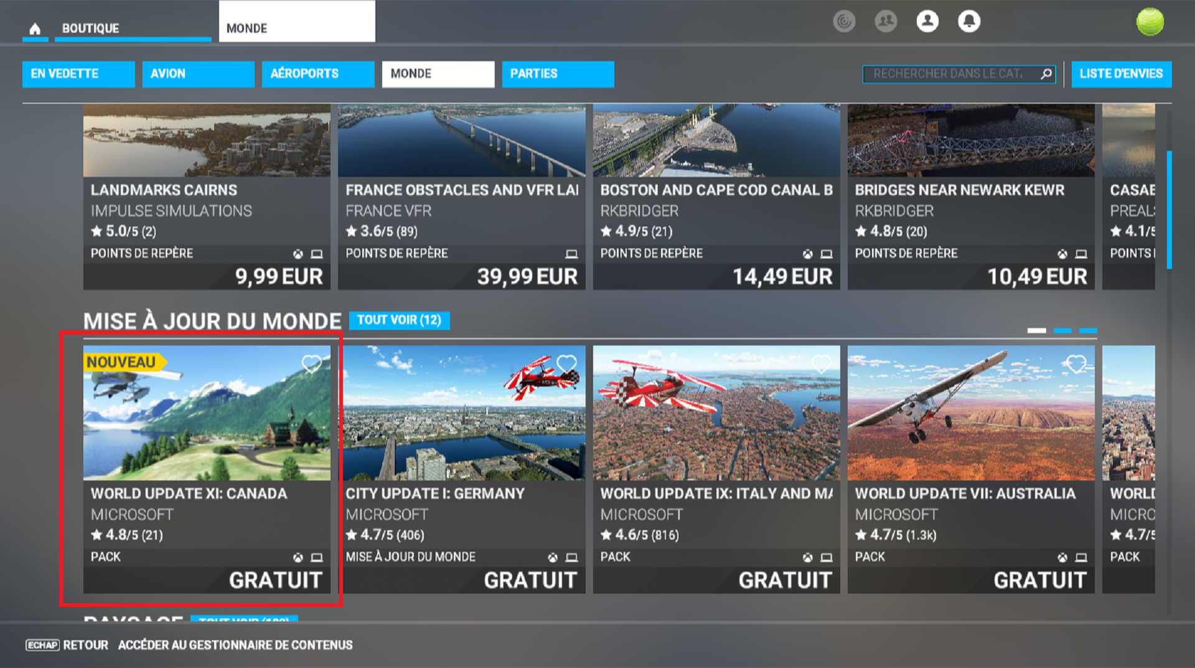
Task: Click the 39,99 EUR price
Action: [527, 277]
